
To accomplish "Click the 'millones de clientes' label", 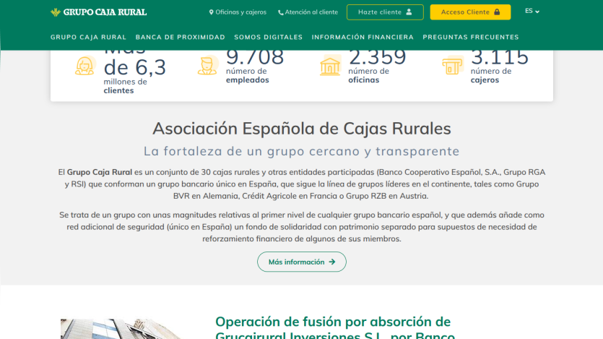I will click(x=126, y=86).
